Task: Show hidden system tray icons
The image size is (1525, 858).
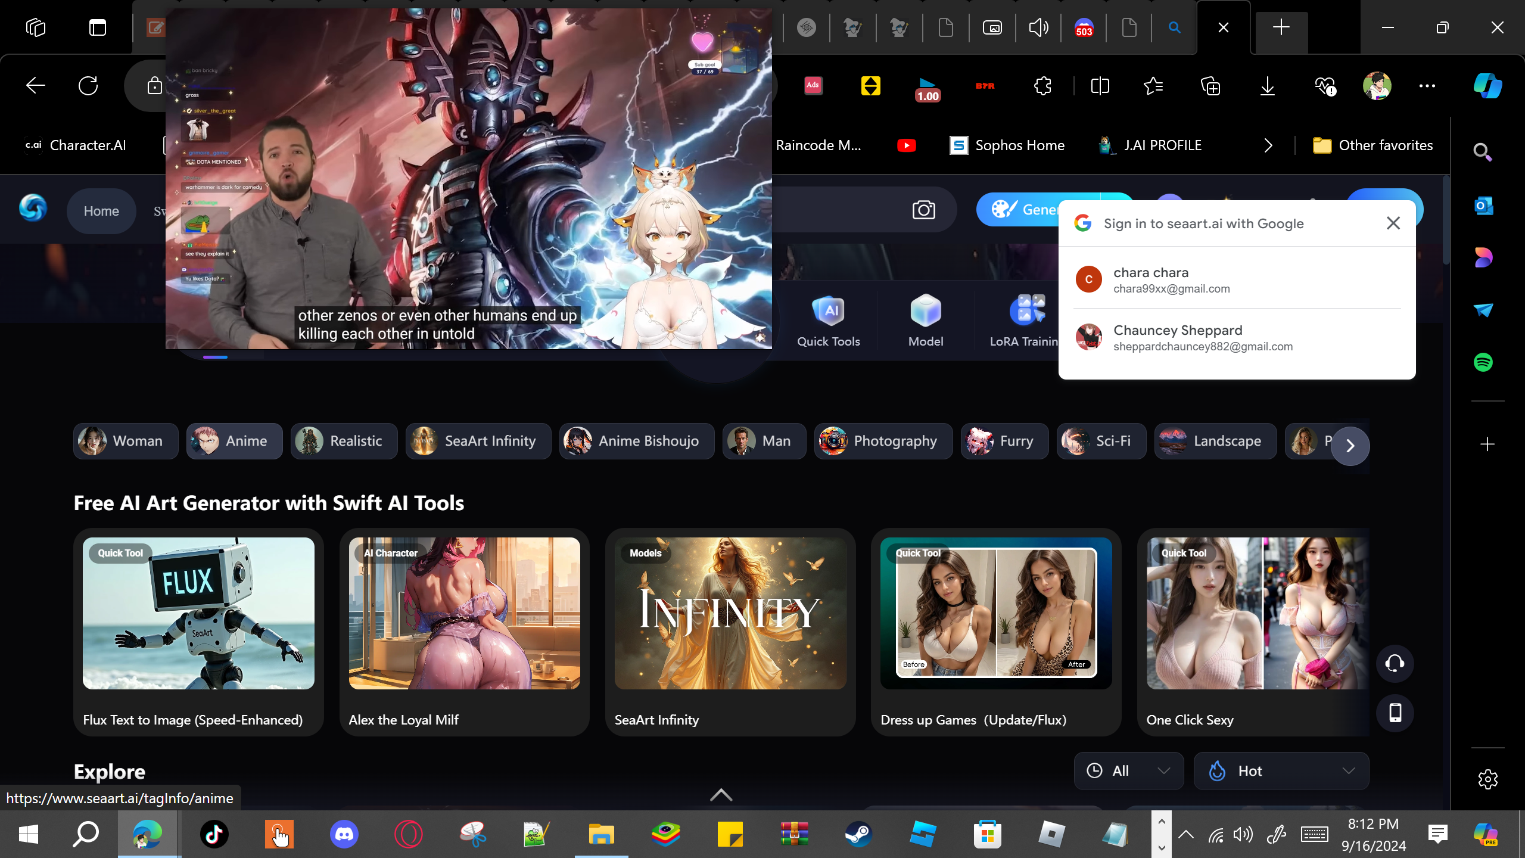Action: tap(1185, 834)
